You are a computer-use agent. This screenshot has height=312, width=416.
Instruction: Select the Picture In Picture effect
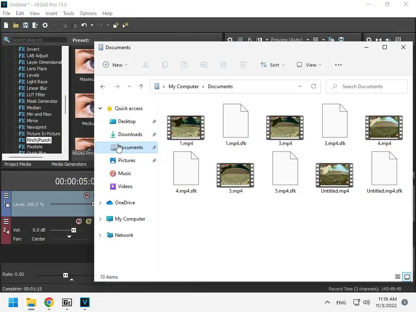pyautogui.click(x=43, y=134)
